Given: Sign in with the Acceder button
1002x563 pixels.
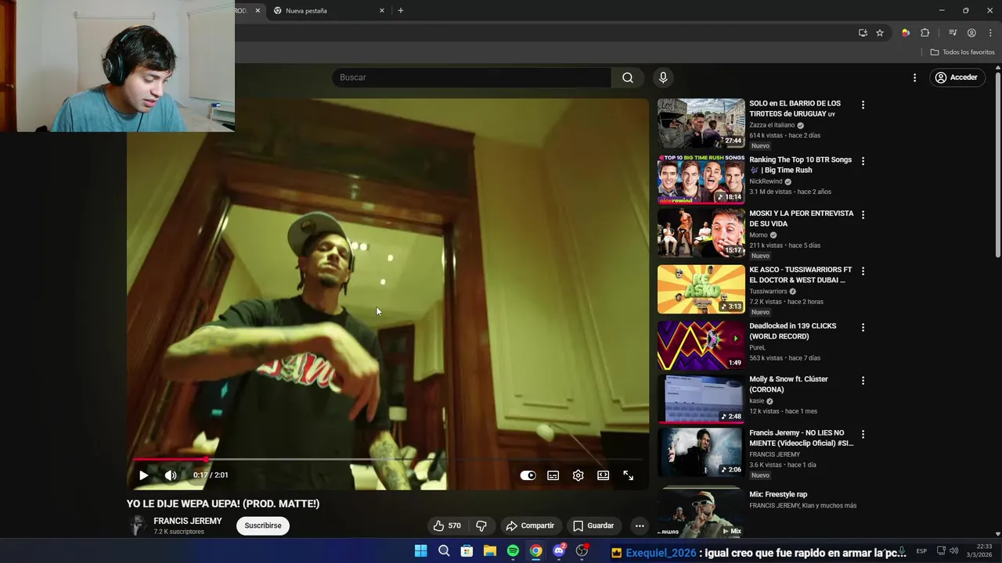Looking at the screenshot, I should [957, 77].
